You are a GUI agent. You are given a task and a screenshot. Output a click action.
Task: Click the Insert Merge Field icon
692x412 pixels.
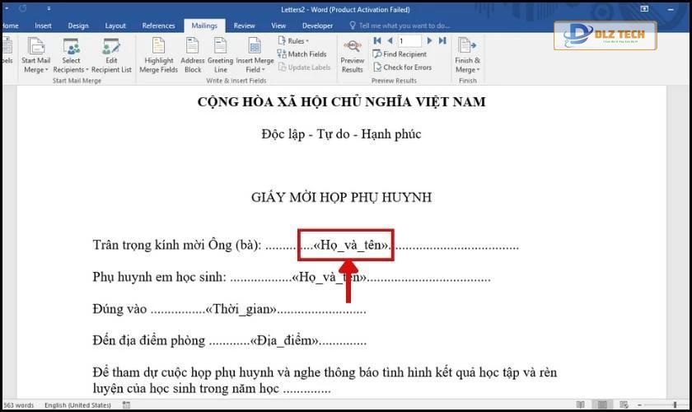255,46
